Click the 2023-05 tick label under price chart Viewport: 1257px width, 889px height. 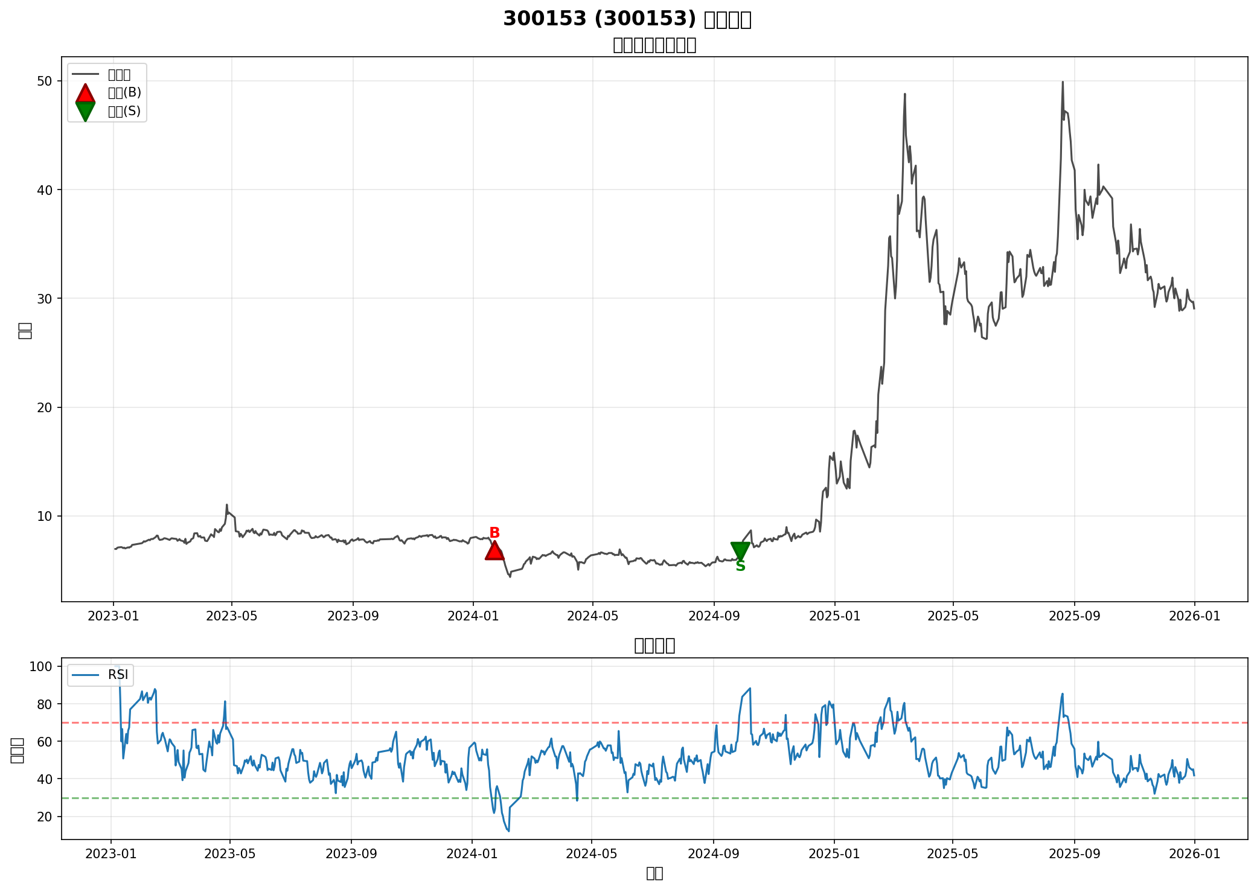pyautogui.click(x=232, y=616)
